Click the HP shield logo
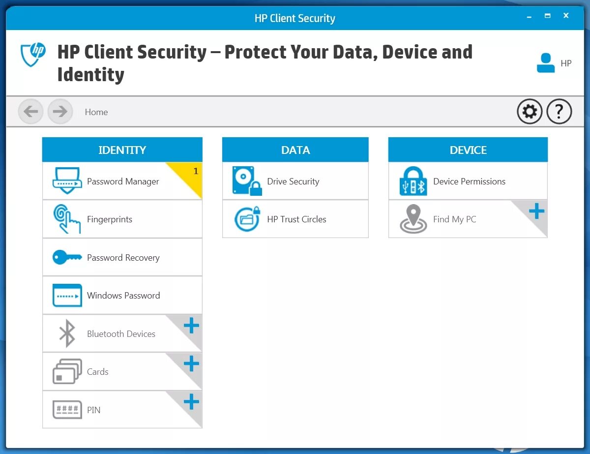This screenshot has height=454, width=590. coord(33,54)
